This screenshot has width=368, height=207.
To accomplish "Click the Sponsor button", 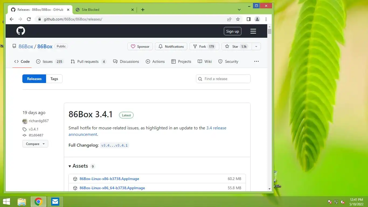I will tap(140, 46).
